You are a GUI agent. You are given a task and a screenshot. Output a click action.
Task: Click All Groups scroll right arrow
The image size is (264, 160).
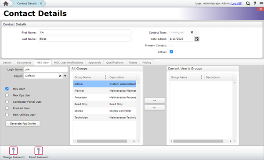[134, 141]
